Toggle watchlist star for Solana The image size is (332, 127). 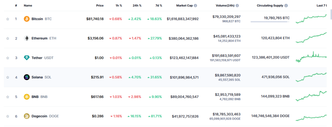point(8,77)
